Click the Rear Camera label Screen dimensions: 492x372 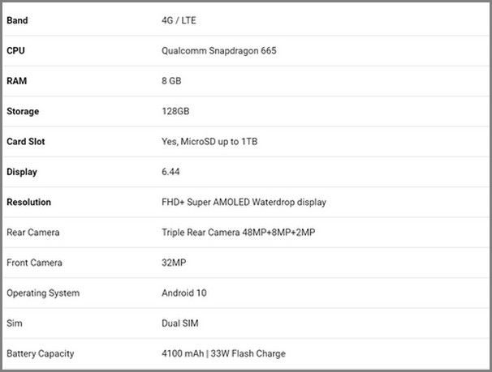coord(32,233)
